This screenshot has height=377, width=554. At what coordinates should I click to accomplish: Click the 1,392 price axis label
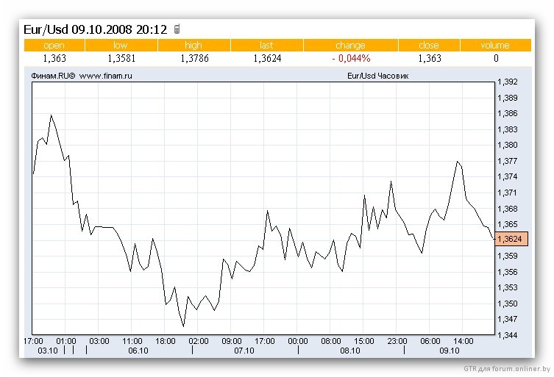click(508, 82)
